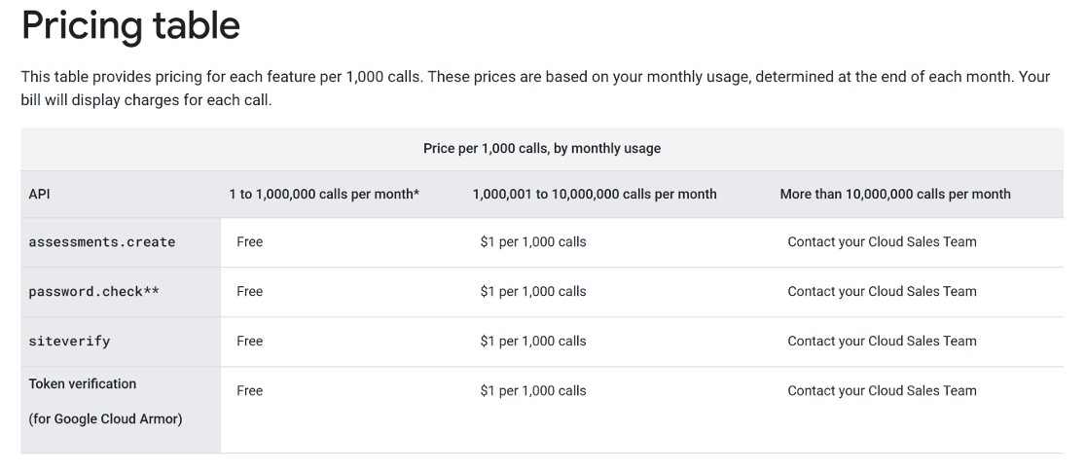Select the "More than 10,000,000 calls per month" header
The image size is (1086, 471).
click(x=895, y=194)
